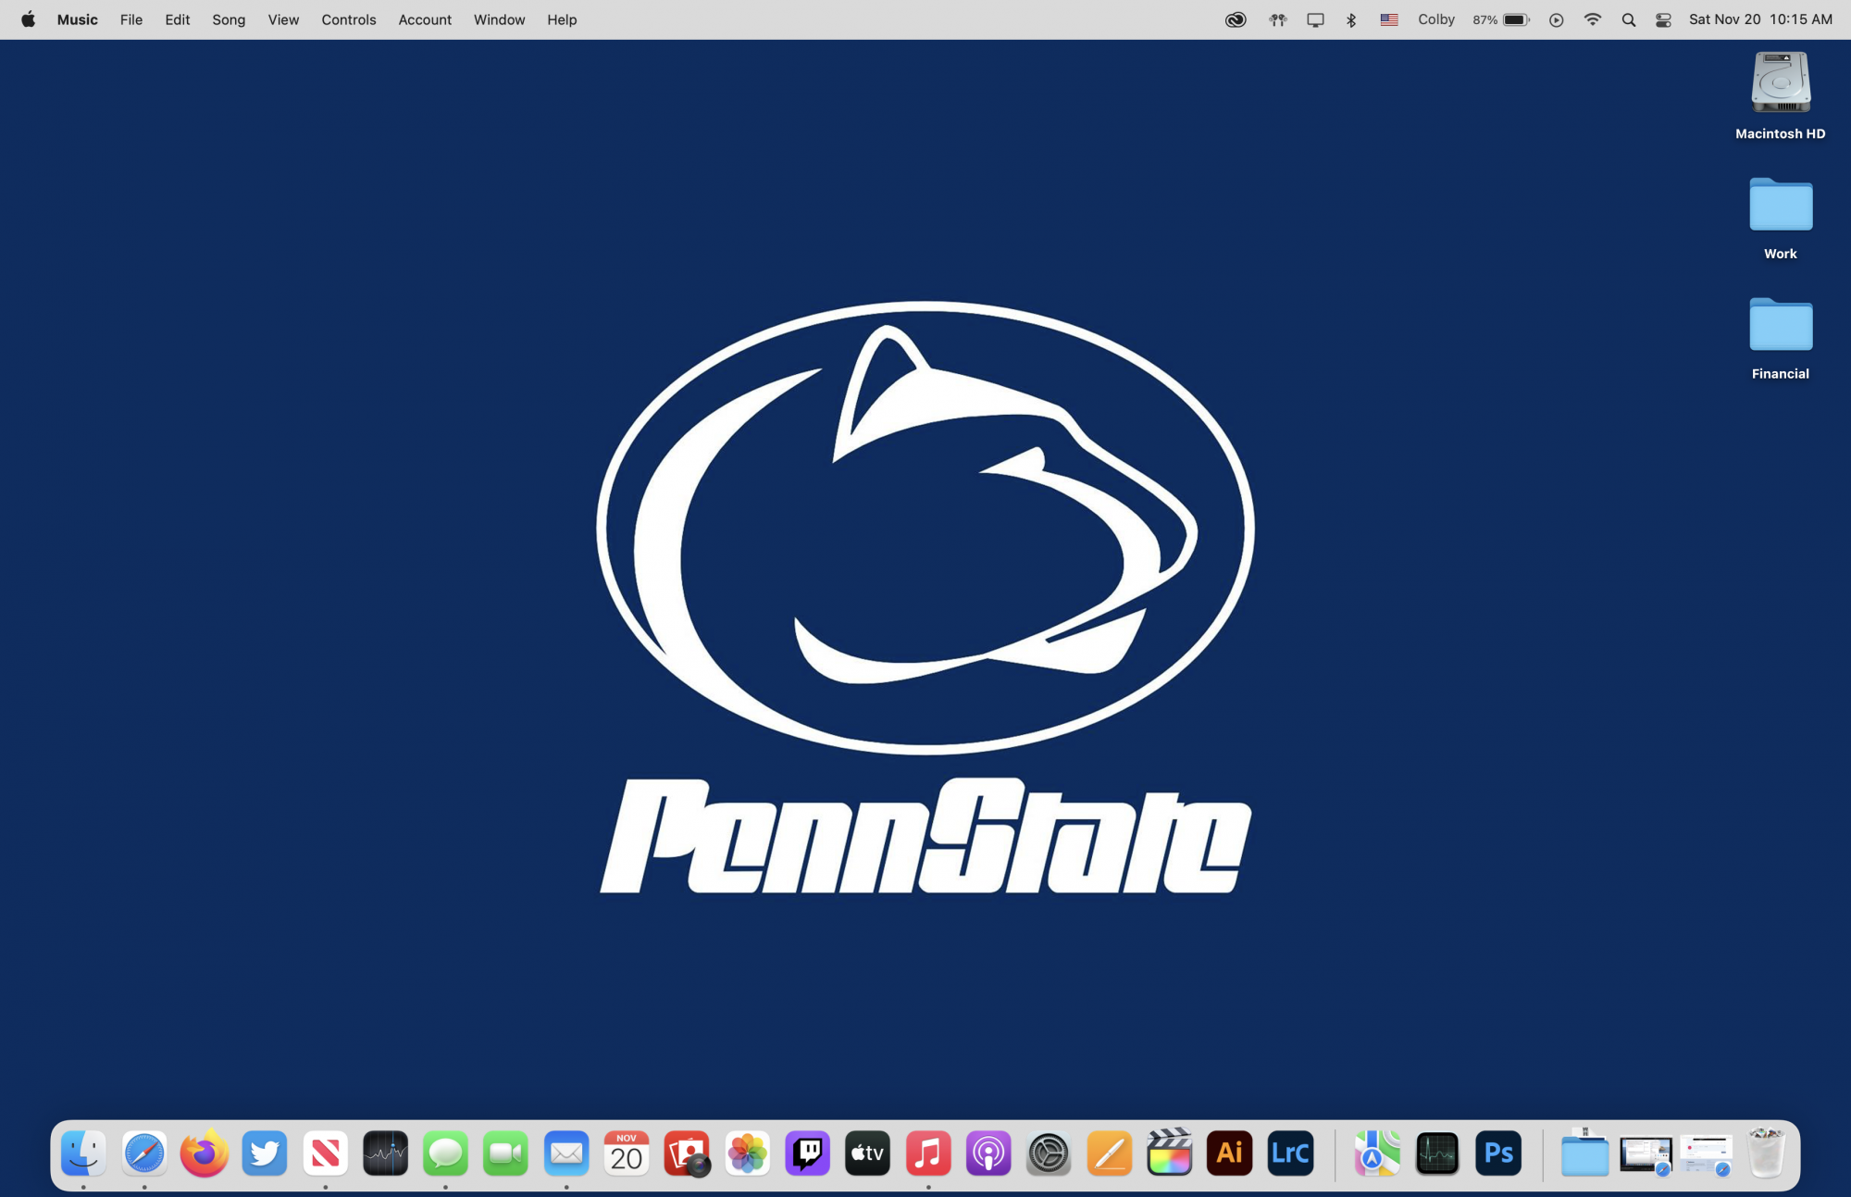The width and height of the screenshot is (1851, 1197).
Task: Open Lightroom Classic in Dock
Action: (1290, 1153)
